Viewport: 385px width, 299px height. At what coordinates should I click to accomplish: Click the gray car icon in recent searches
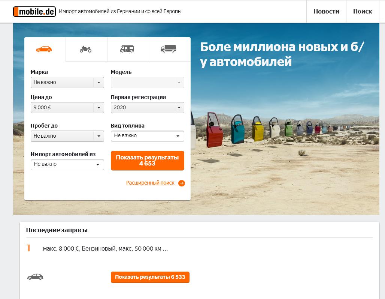(x=35, y=277)
